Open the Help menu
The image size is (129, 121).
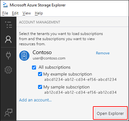[39, 13]
